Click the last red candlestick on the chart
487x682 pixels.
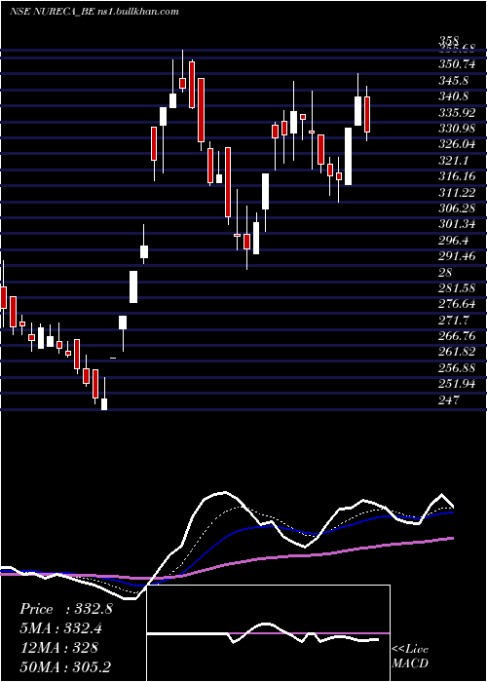click(x=367, y=114)
